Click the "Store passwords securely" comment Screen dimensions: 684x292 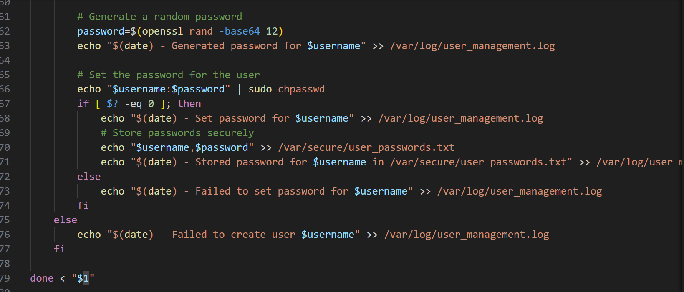[177, 133]
